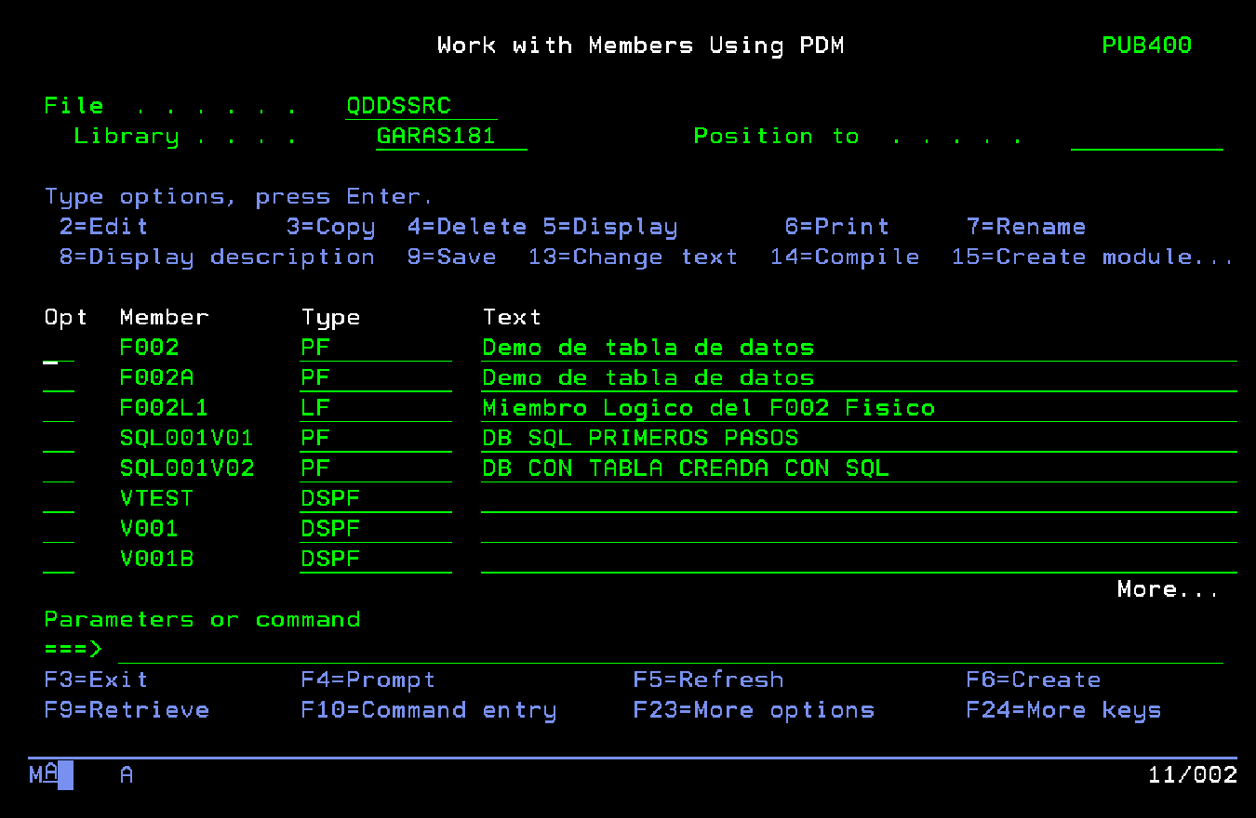Click the Library field GARAS181

pos(450,137)
